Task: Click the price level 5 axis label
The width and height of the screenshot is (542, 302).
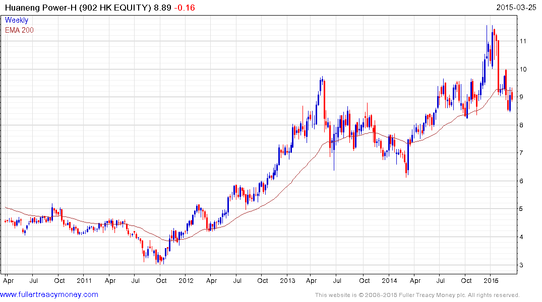Action: pyautogui.click(x=521, y=209)
